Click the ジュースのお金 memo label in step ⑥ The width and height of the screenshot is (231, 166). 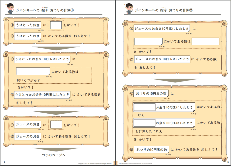pyautogui.click(x=28, y=136)
